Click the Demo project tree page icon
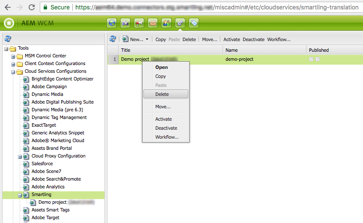Viewport: 363px width, 223px height. [x=33, y=203]
